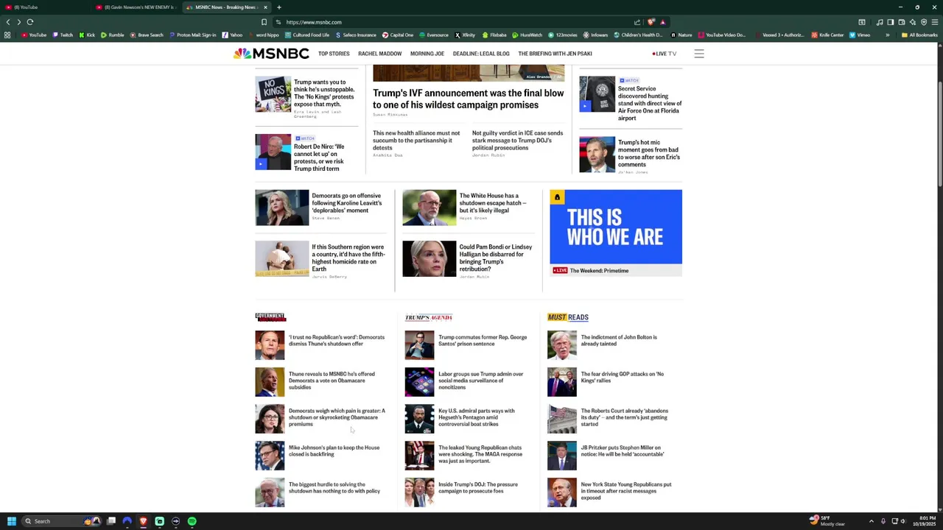Close the MSNBC News tab

pyautogui.click(x=265, y=7)
